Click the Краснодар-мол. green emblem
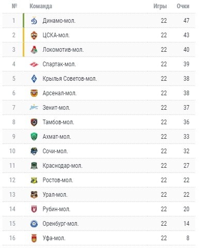This screenshot has width=206, height=248. point(34,166)
